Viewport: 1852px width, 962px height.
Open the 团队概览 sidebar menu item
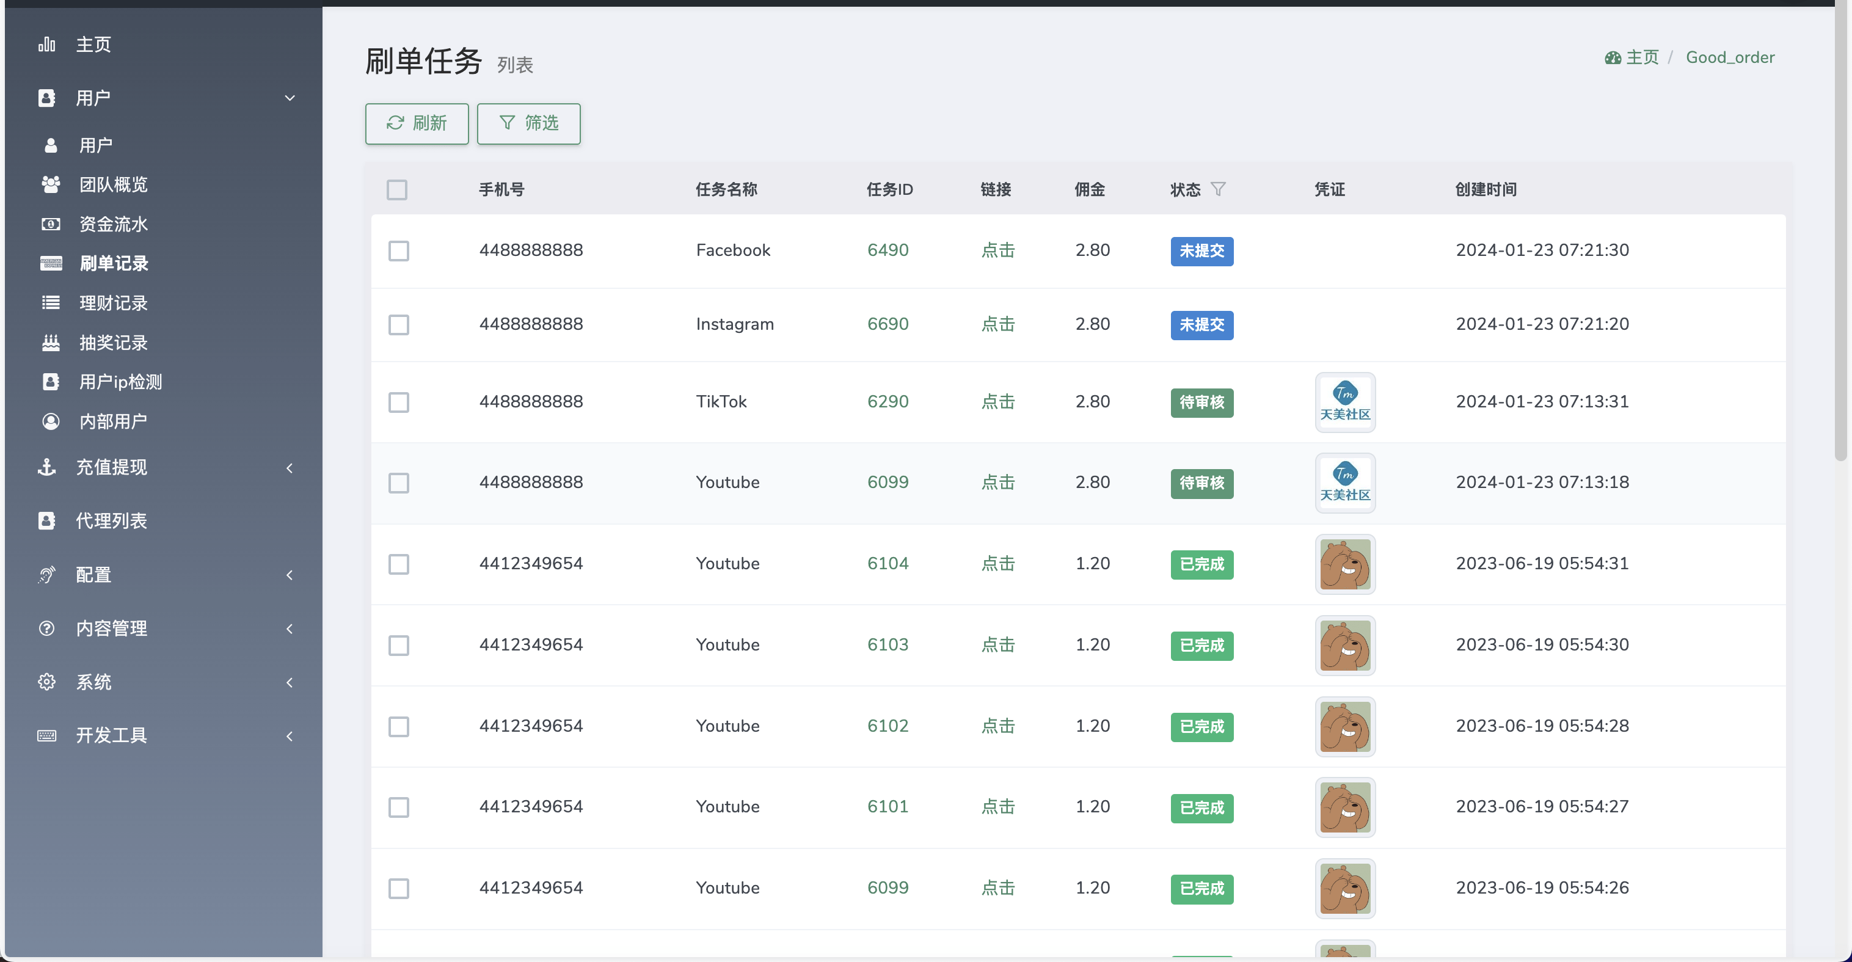click(164, 185)
